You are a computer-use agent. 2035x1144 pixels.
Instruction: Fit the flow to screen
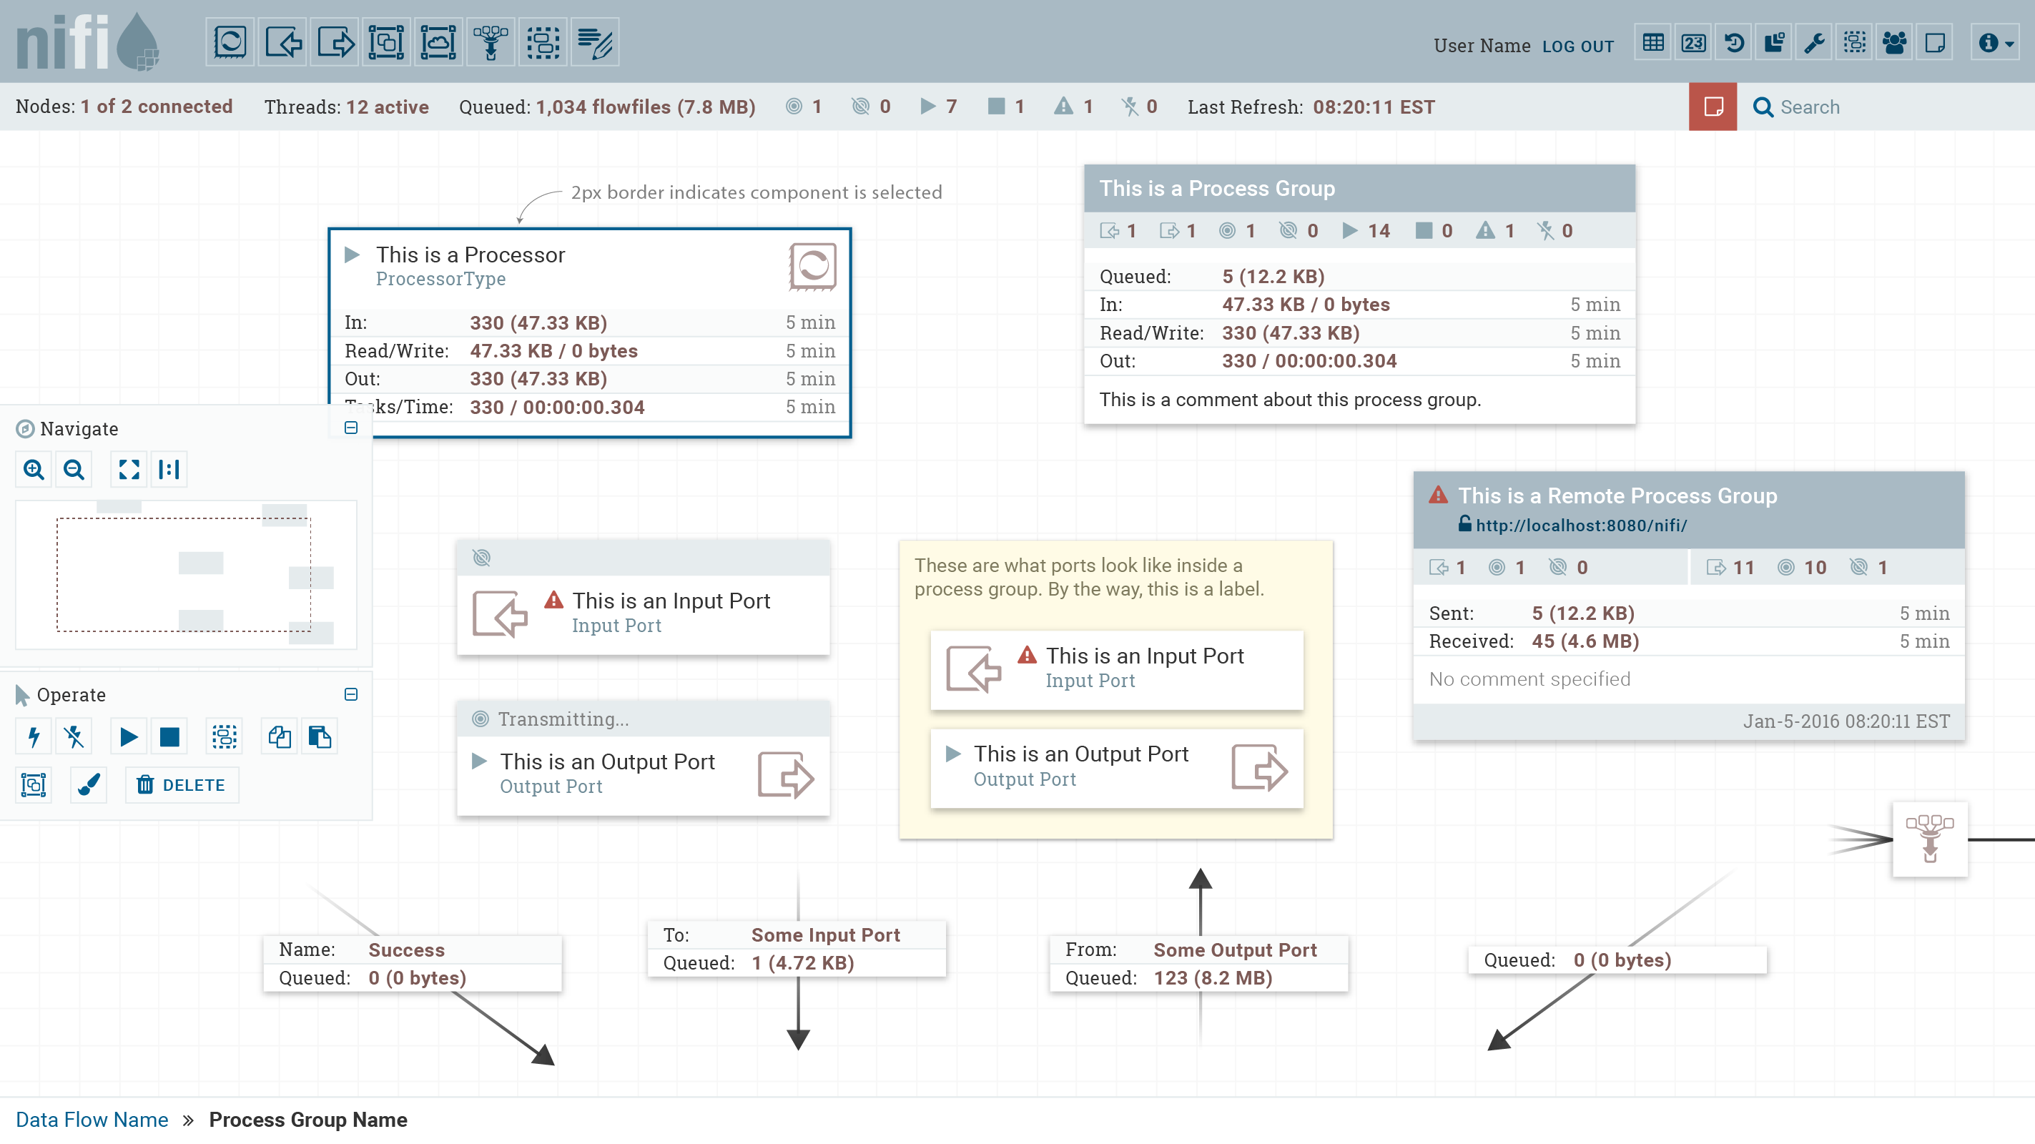pos(129,469)
